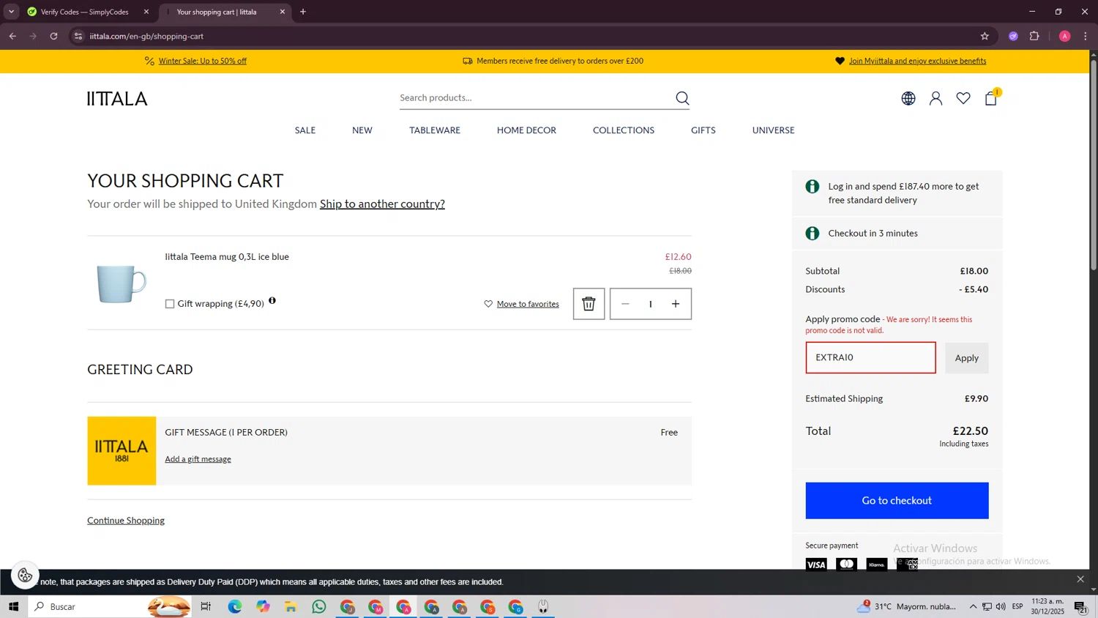1098x618 pixels.
Task: Open the shopping bag cart icon
Action: tap(991, 98)
